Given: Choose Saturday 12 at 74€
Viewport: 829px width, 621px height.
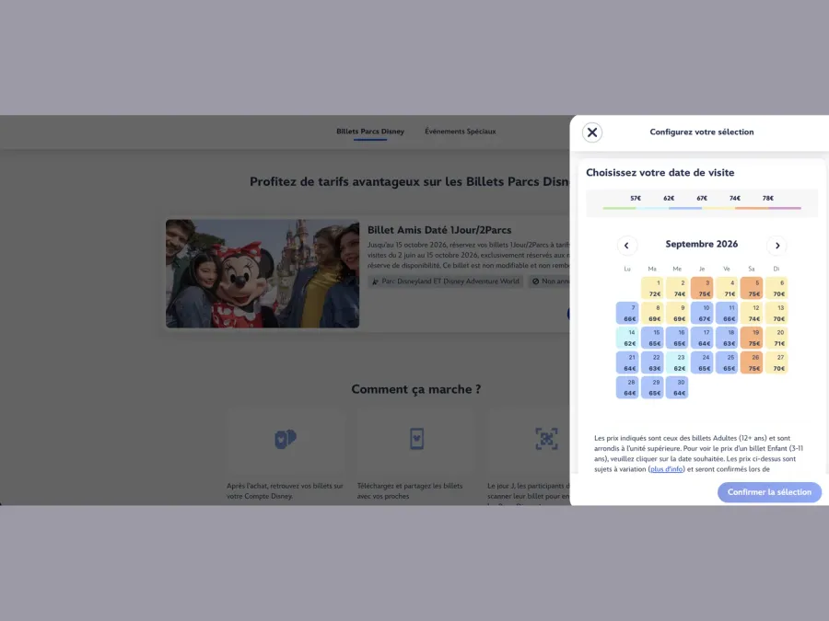Looking at the screenshot, I should click(x=752, y=313).
